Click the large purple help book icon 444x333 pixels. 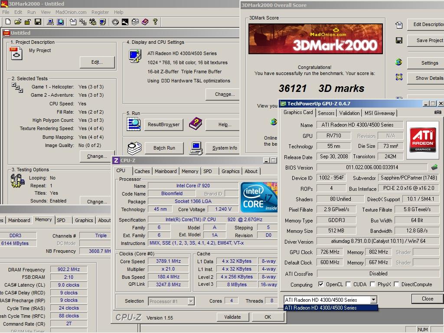(x=196, y=124)
